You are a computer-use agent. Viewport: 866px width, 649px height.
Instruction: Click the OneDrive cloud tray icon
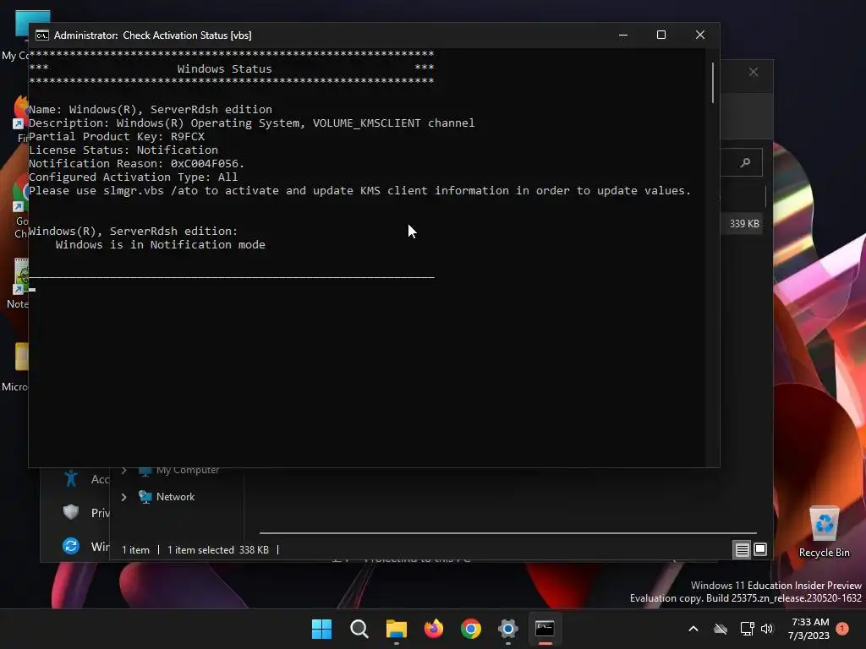(721, 629)
